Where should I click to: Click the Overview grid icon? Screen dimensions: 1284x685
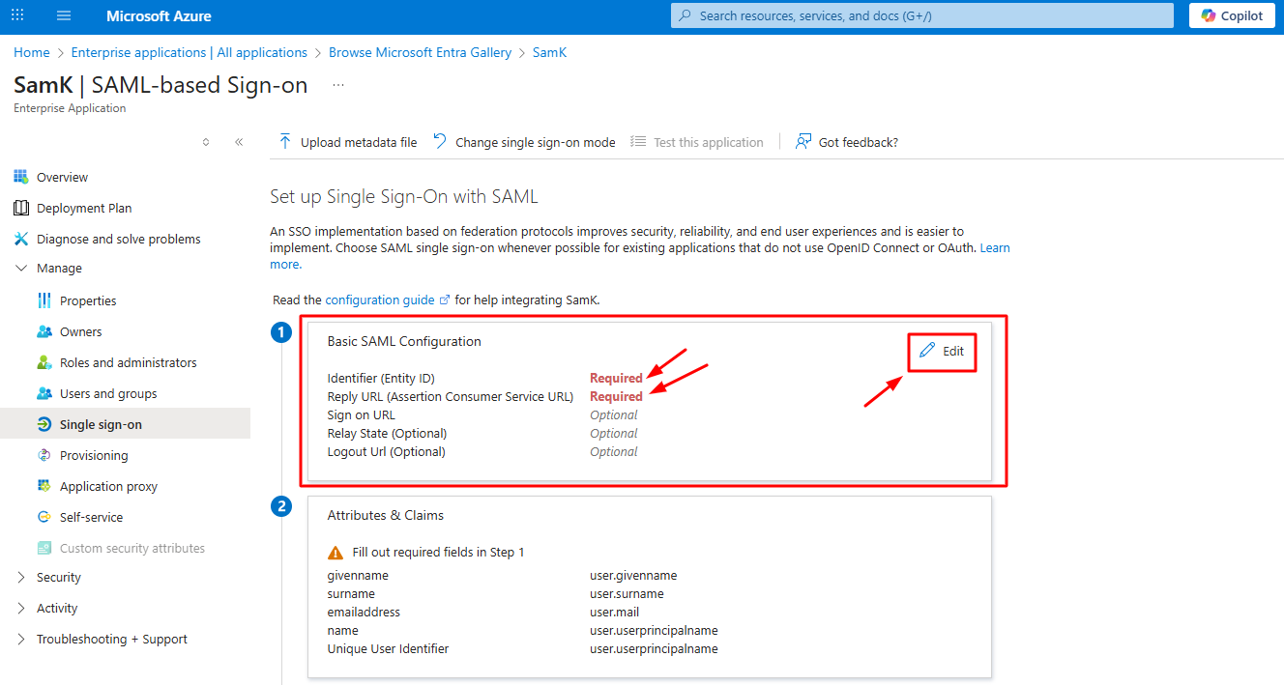tap(21, 177)
